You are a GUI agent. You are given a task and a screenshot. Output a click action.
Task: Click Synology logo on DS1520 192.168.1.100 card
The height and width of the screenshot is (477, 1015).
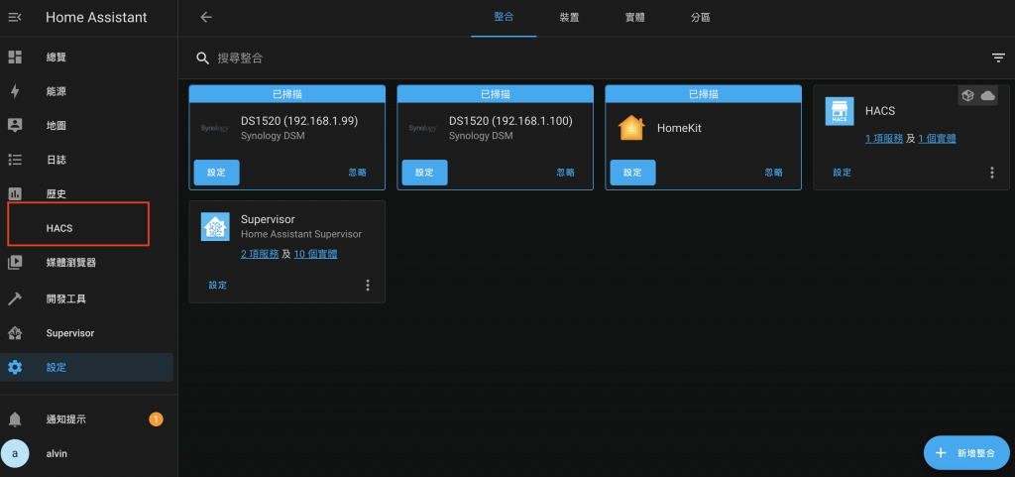(422, 128)
